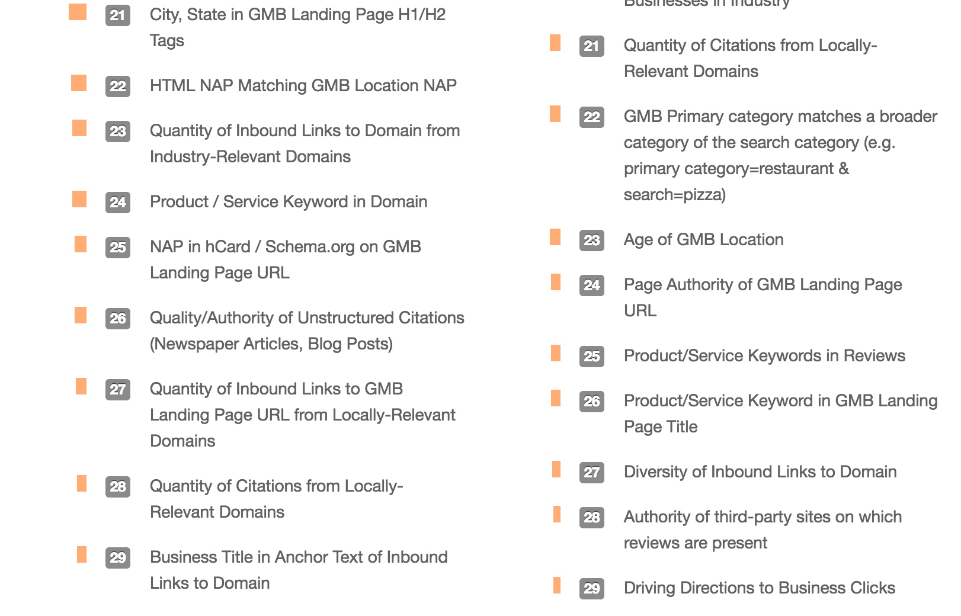Select 'Diversity of Inbound Links to Domain' text
Viewport: 961px width, 616px height.
coord(760,471)
